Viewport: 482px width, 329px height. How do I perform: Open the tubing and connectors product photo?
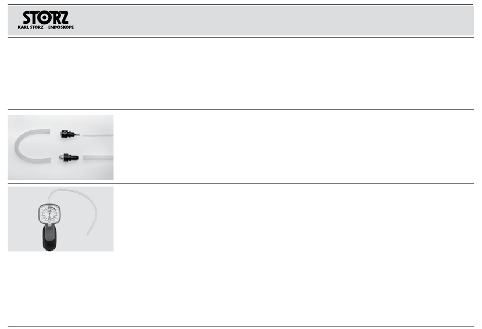coord(60,148)
